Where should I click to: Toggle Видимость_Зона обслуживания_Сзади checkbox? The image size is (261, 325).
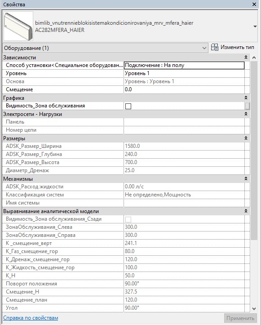128,219
